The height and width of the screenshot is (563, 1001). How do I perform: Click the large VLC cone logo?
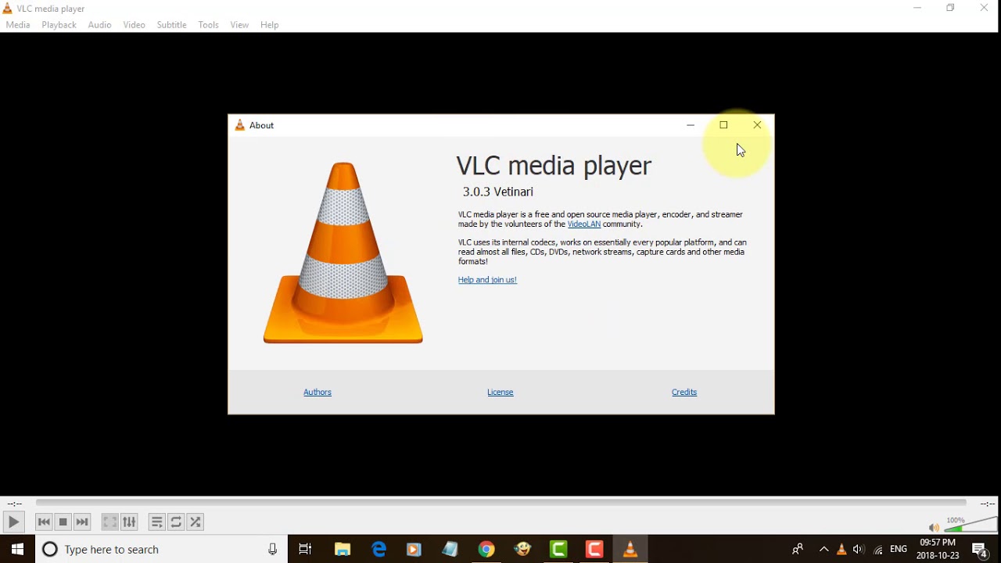[343, 253]
